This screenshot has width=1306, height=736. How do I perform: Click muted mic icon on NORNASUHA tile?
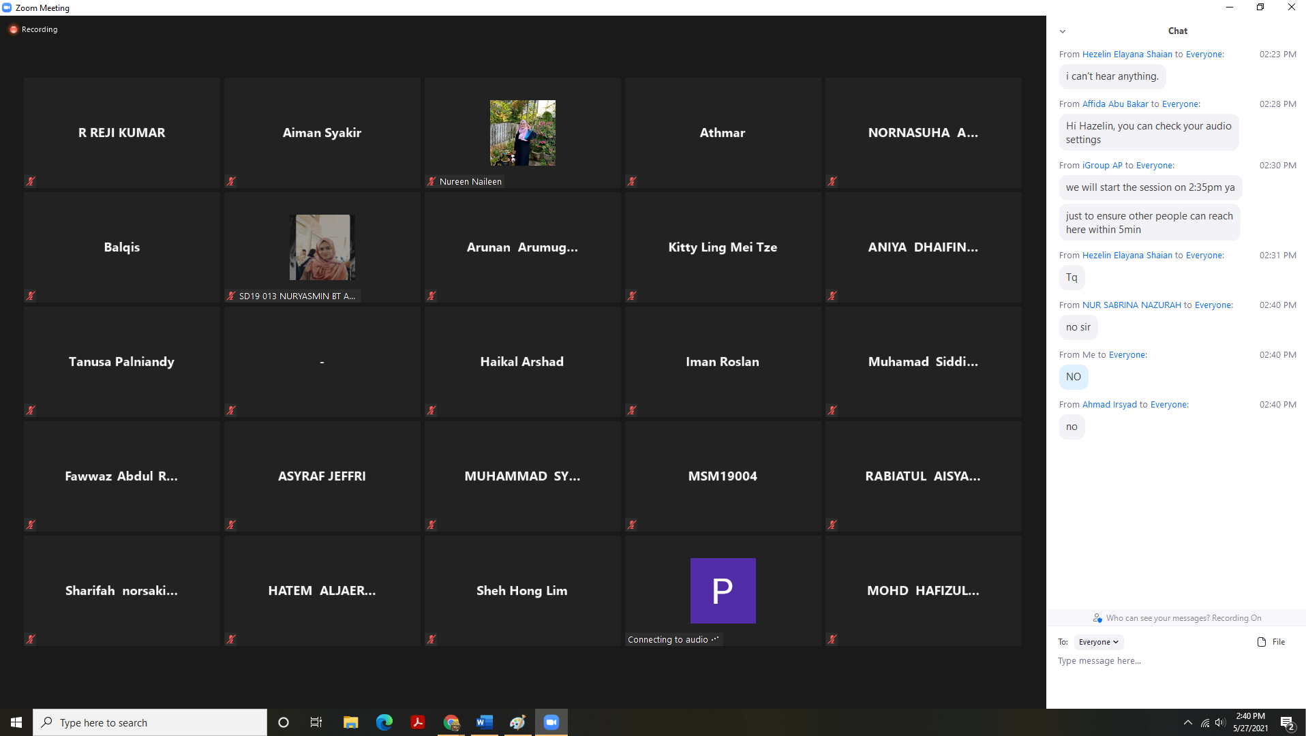click(832, 181)
